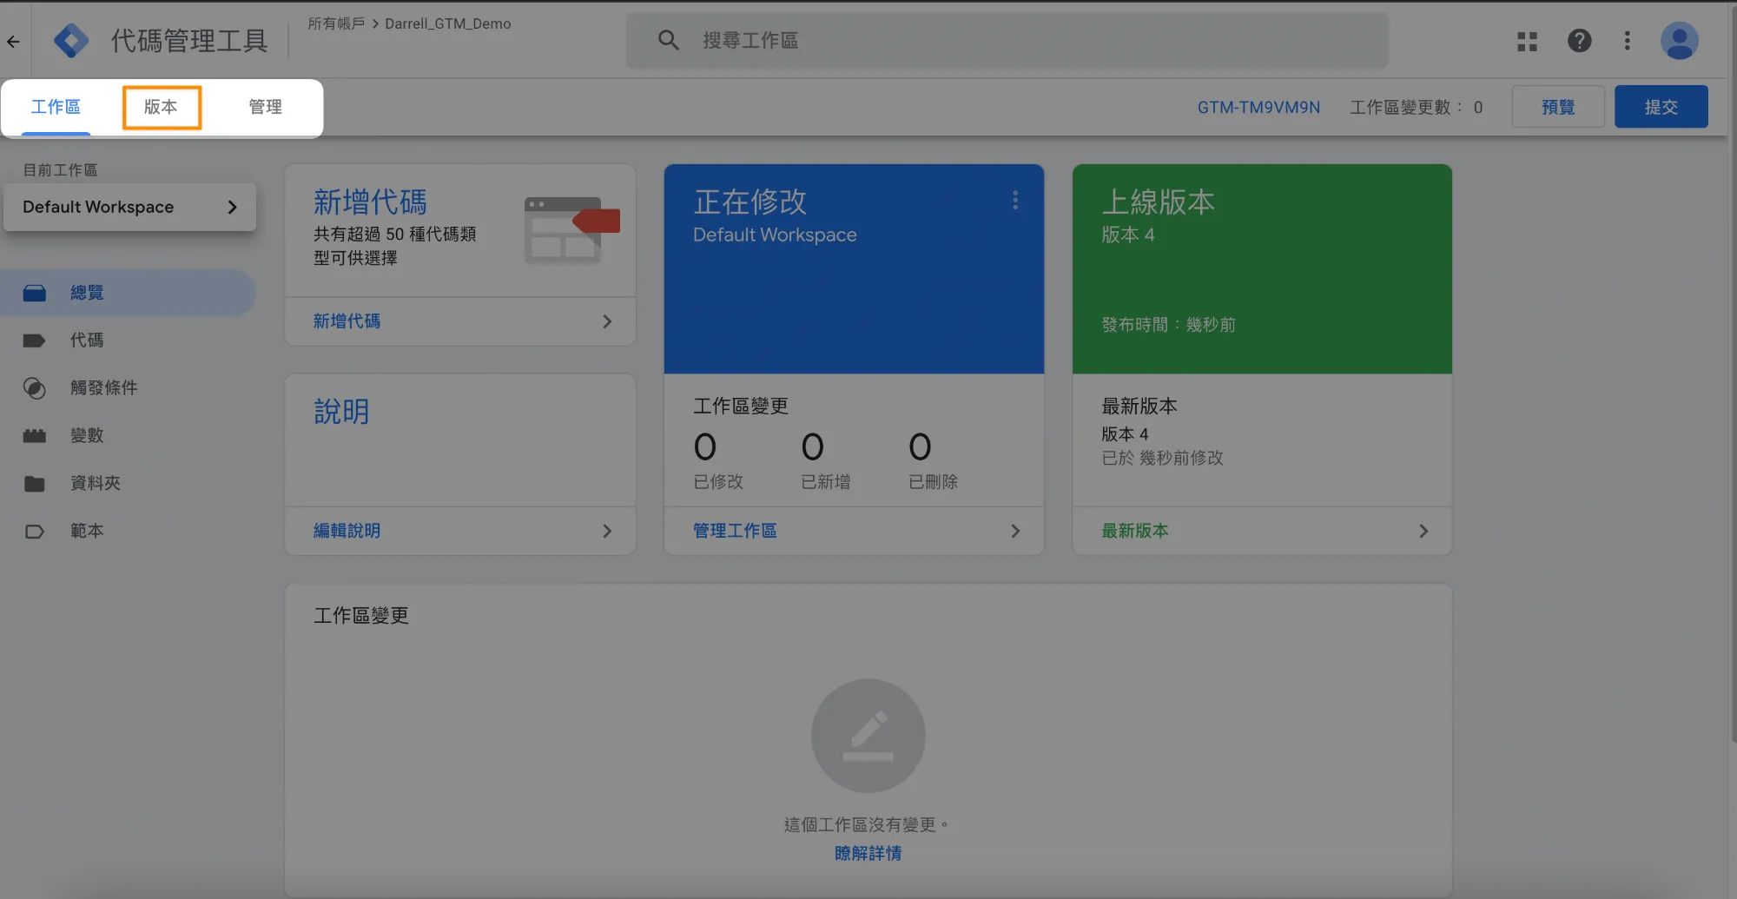Open the 資料夾 (Folders) sidebar icon

pyautogui.click(x=35, y=483)
